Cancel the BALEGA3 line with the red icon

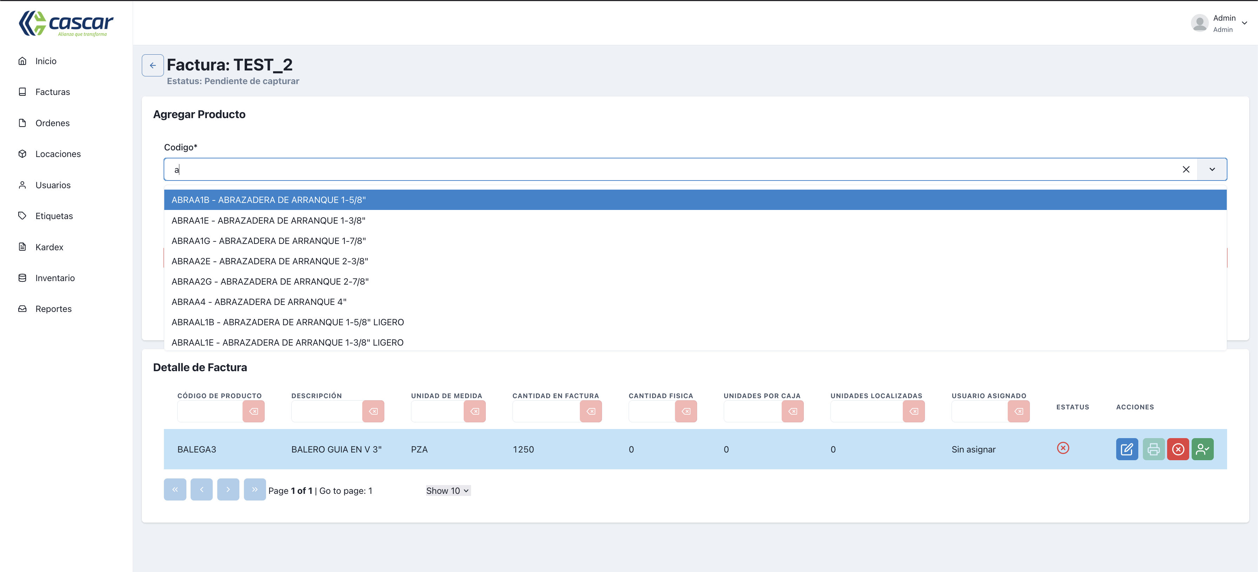click(1178, 449)
